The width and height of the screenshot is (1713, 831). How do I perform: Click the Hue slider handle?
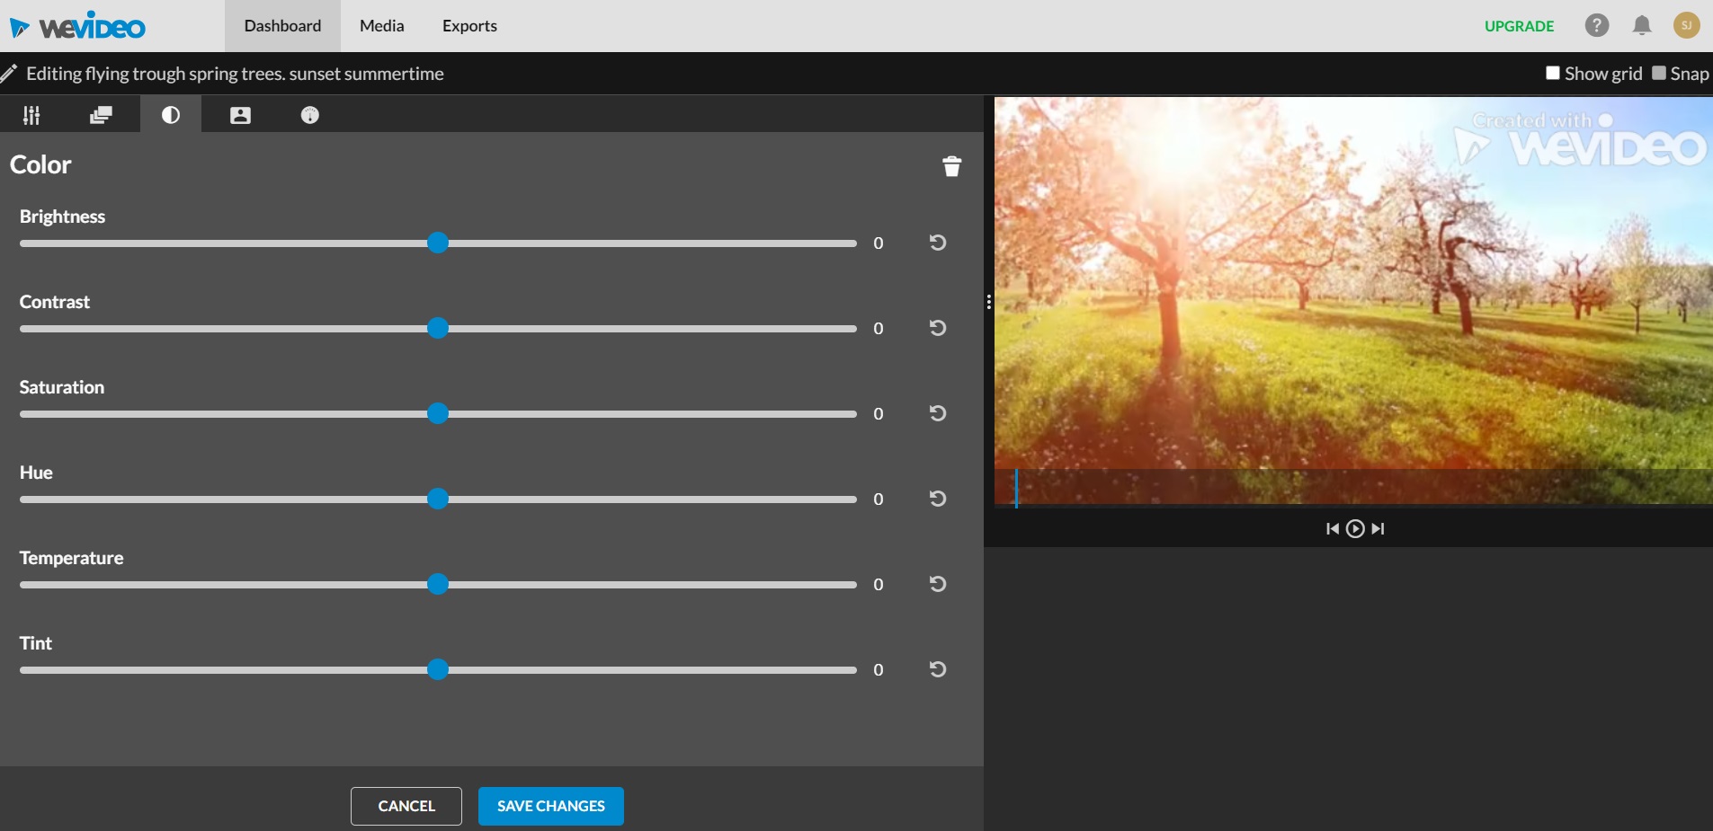438,499
